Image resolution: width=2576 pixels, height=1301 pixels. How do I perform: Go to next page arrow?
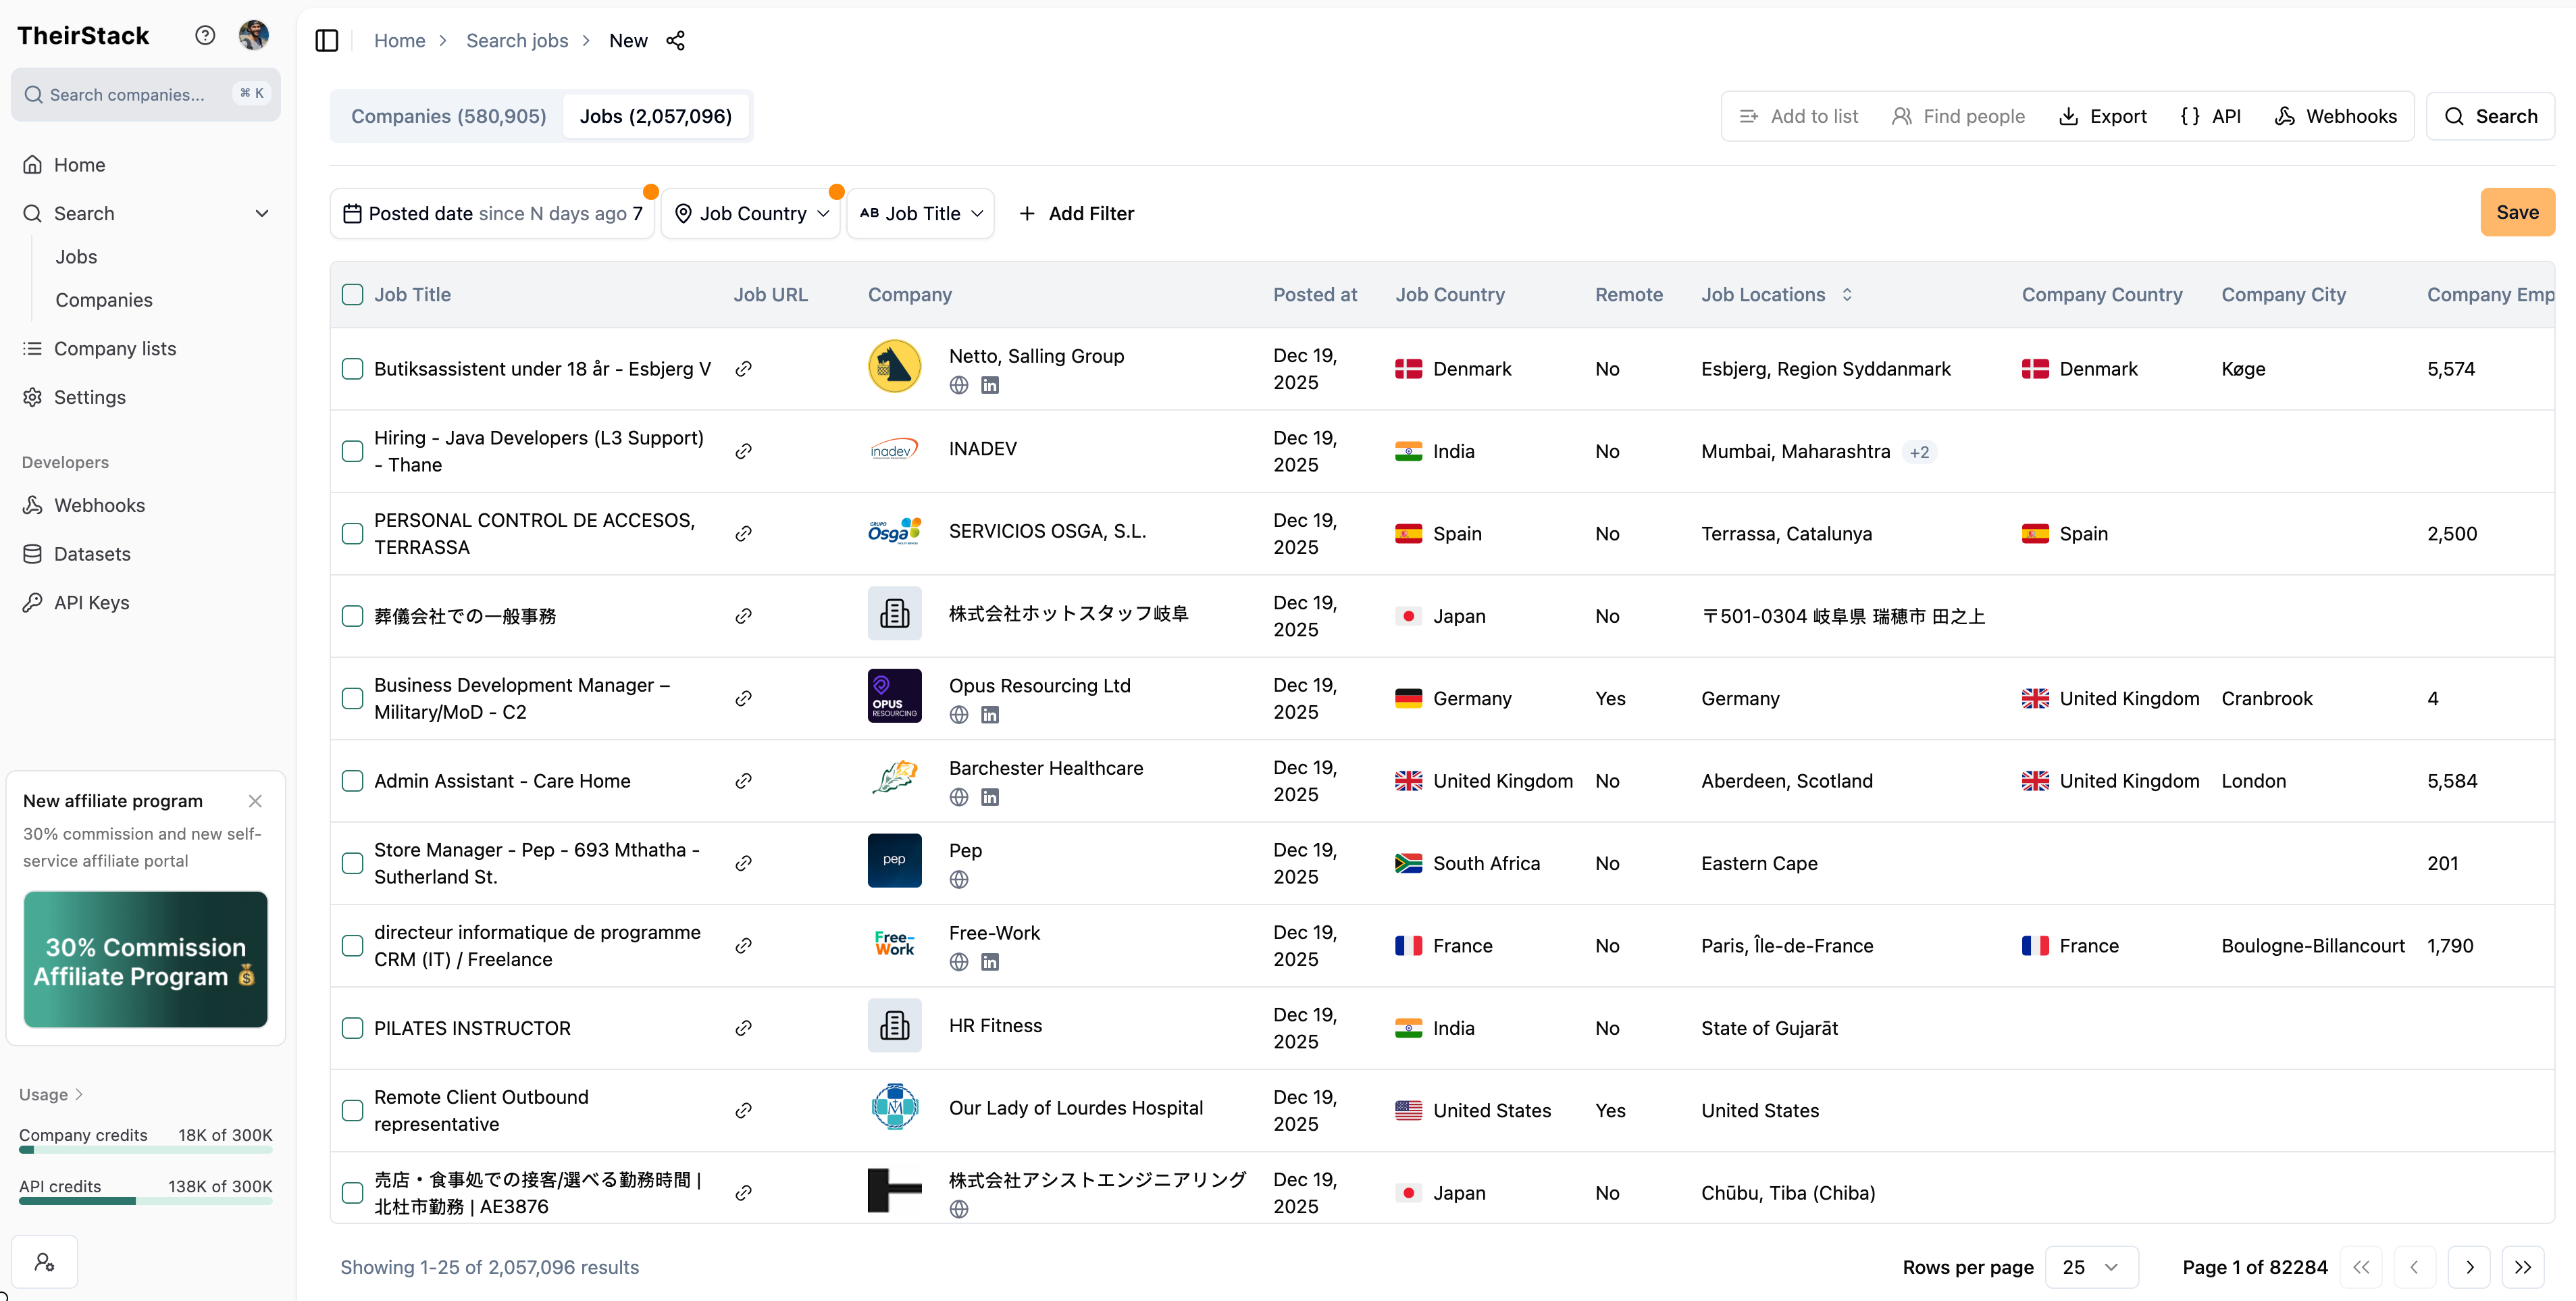click(x=2469, y=1267)
